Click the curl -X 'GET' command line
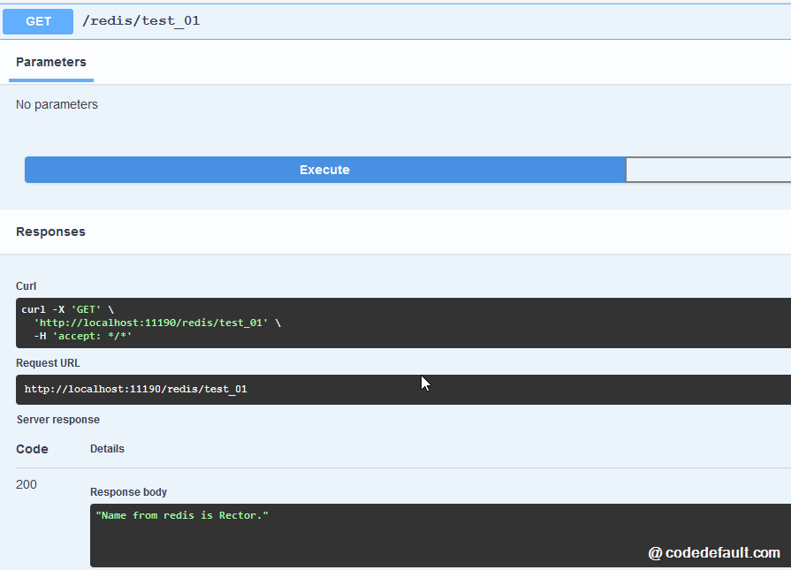This screenshot has width=791, height=570. point(67,309)
